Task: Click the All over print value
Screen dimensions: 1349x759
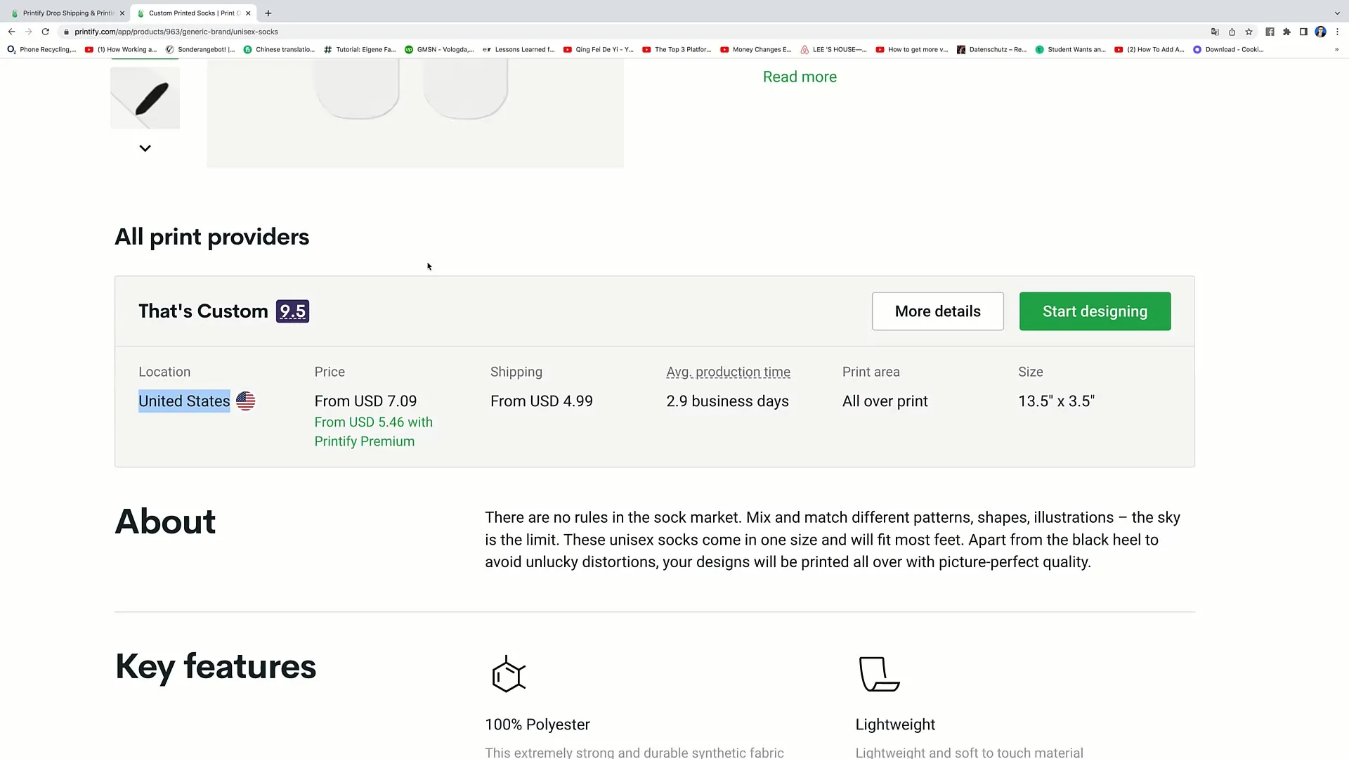Action: (885, 401)
